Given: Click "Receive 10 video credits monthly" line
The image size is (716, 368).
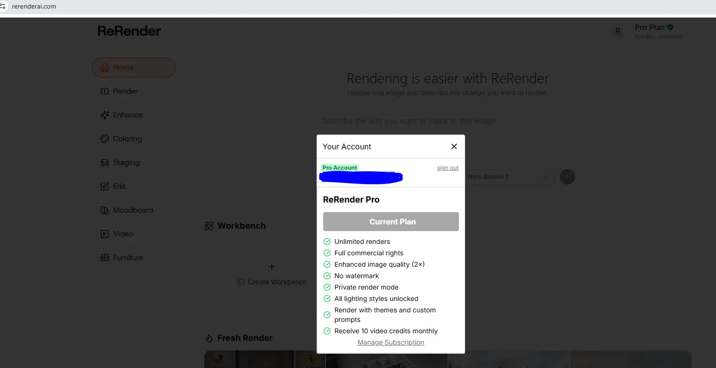Looking at the screenshot, I should point(386,331).
